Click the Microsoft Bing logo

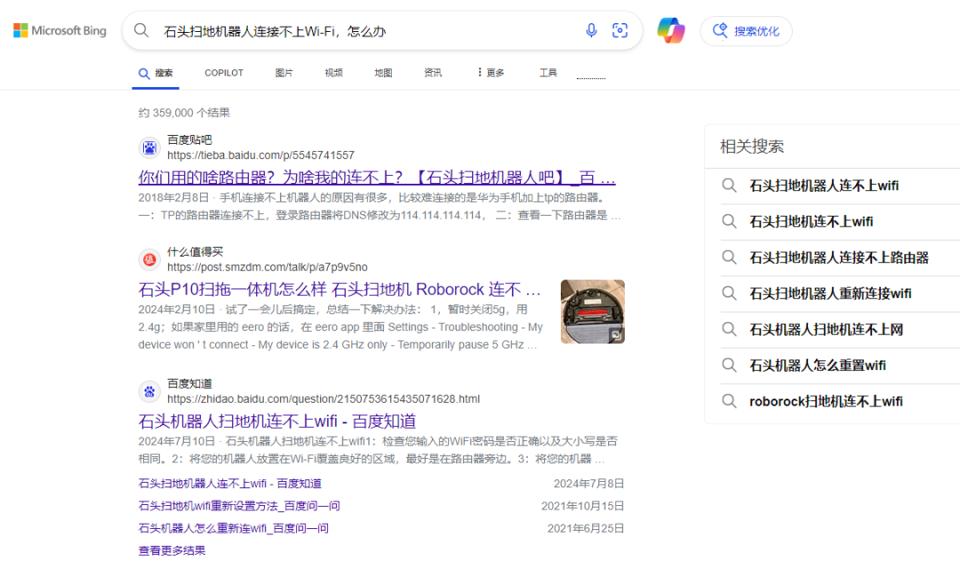60,30
